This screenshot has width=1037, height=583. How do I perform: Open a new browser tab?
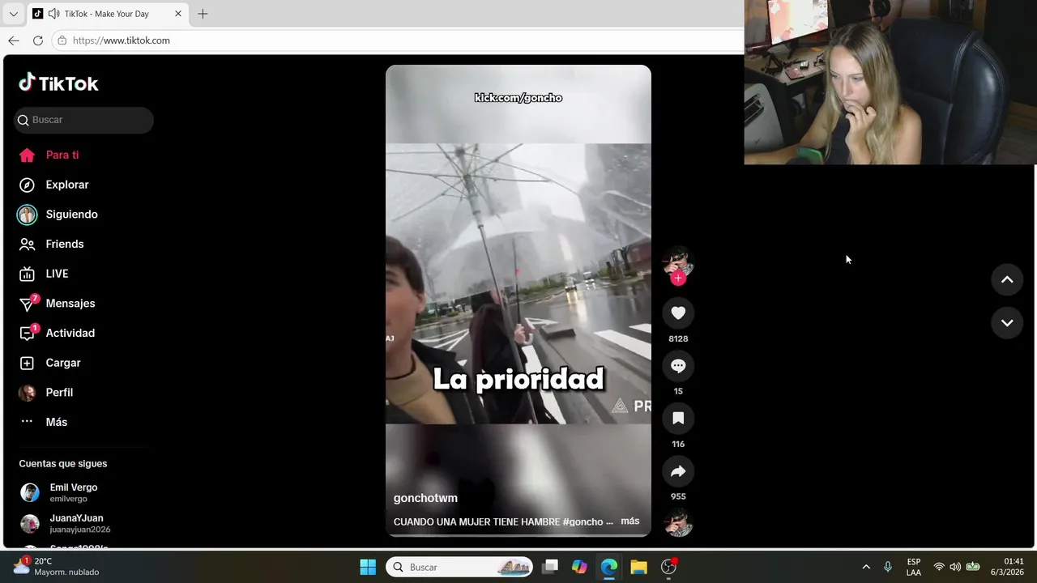203,14
